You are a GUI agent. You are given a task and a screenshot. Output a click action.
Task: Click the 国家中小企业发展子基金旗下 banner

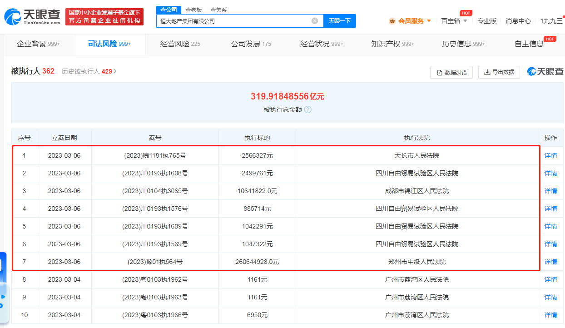coord(105,16)
